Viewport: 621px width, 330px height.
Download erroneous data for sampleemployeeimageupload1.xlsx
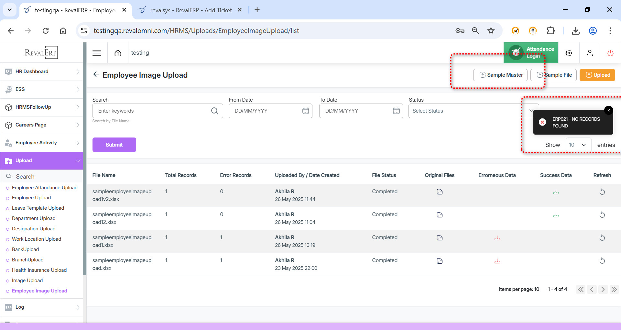pos(497,238)
